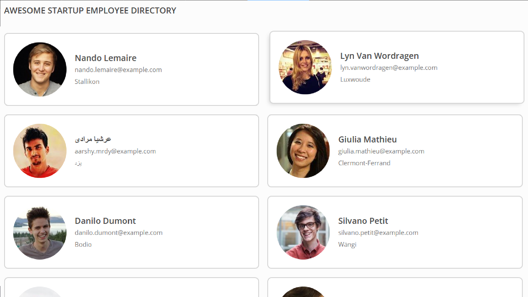Click email giulia.mathieu@example.com

click(381, 151)
